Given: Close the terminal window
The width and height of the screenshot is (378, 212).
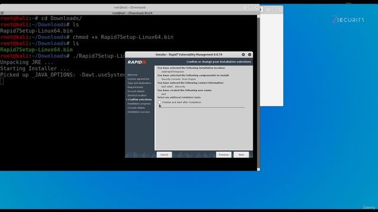Looking at the screenshot, I should tap(256, 8).
